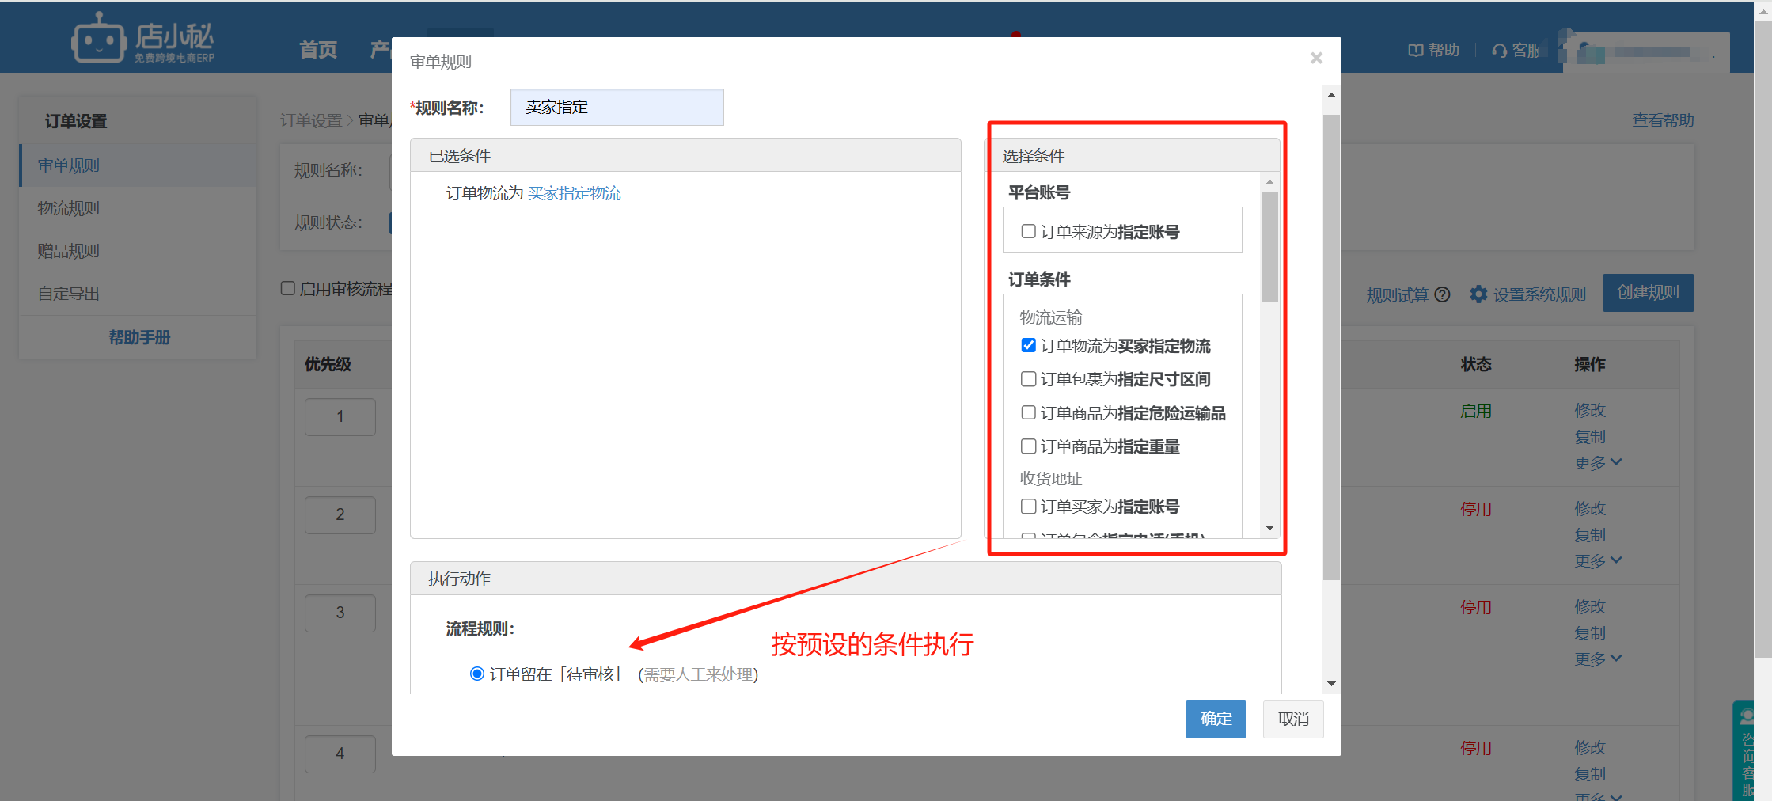Click the 规则名称 input field

coord(617,107)
